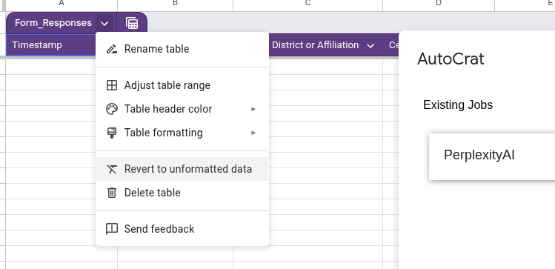Open District or Affiliation column dropdown

[x=370, y=45]
